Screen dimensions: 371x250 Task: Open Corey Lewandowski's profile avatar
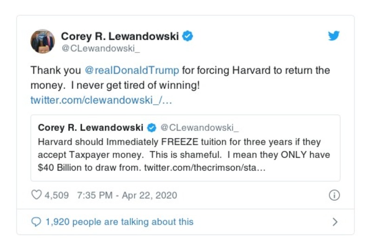point(43,41)
